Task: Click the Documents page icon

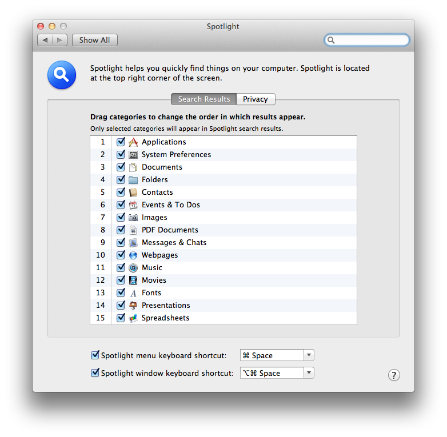Action: pyautogui.click(x=133, y=167)
